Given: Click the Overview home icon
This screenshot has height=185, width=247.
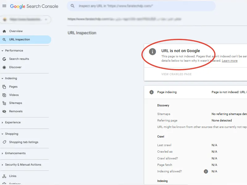Looking at the screenshot, I should 4,31.
